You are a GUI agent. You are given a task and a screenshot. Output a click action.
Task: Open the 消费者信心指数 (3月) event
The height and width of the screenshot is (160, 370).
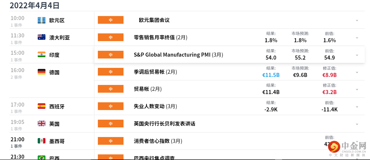157,141
